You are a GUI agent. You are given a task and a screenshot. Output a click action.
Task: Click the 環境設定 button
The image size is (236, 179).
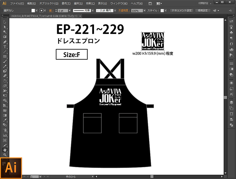pos(202,10)
